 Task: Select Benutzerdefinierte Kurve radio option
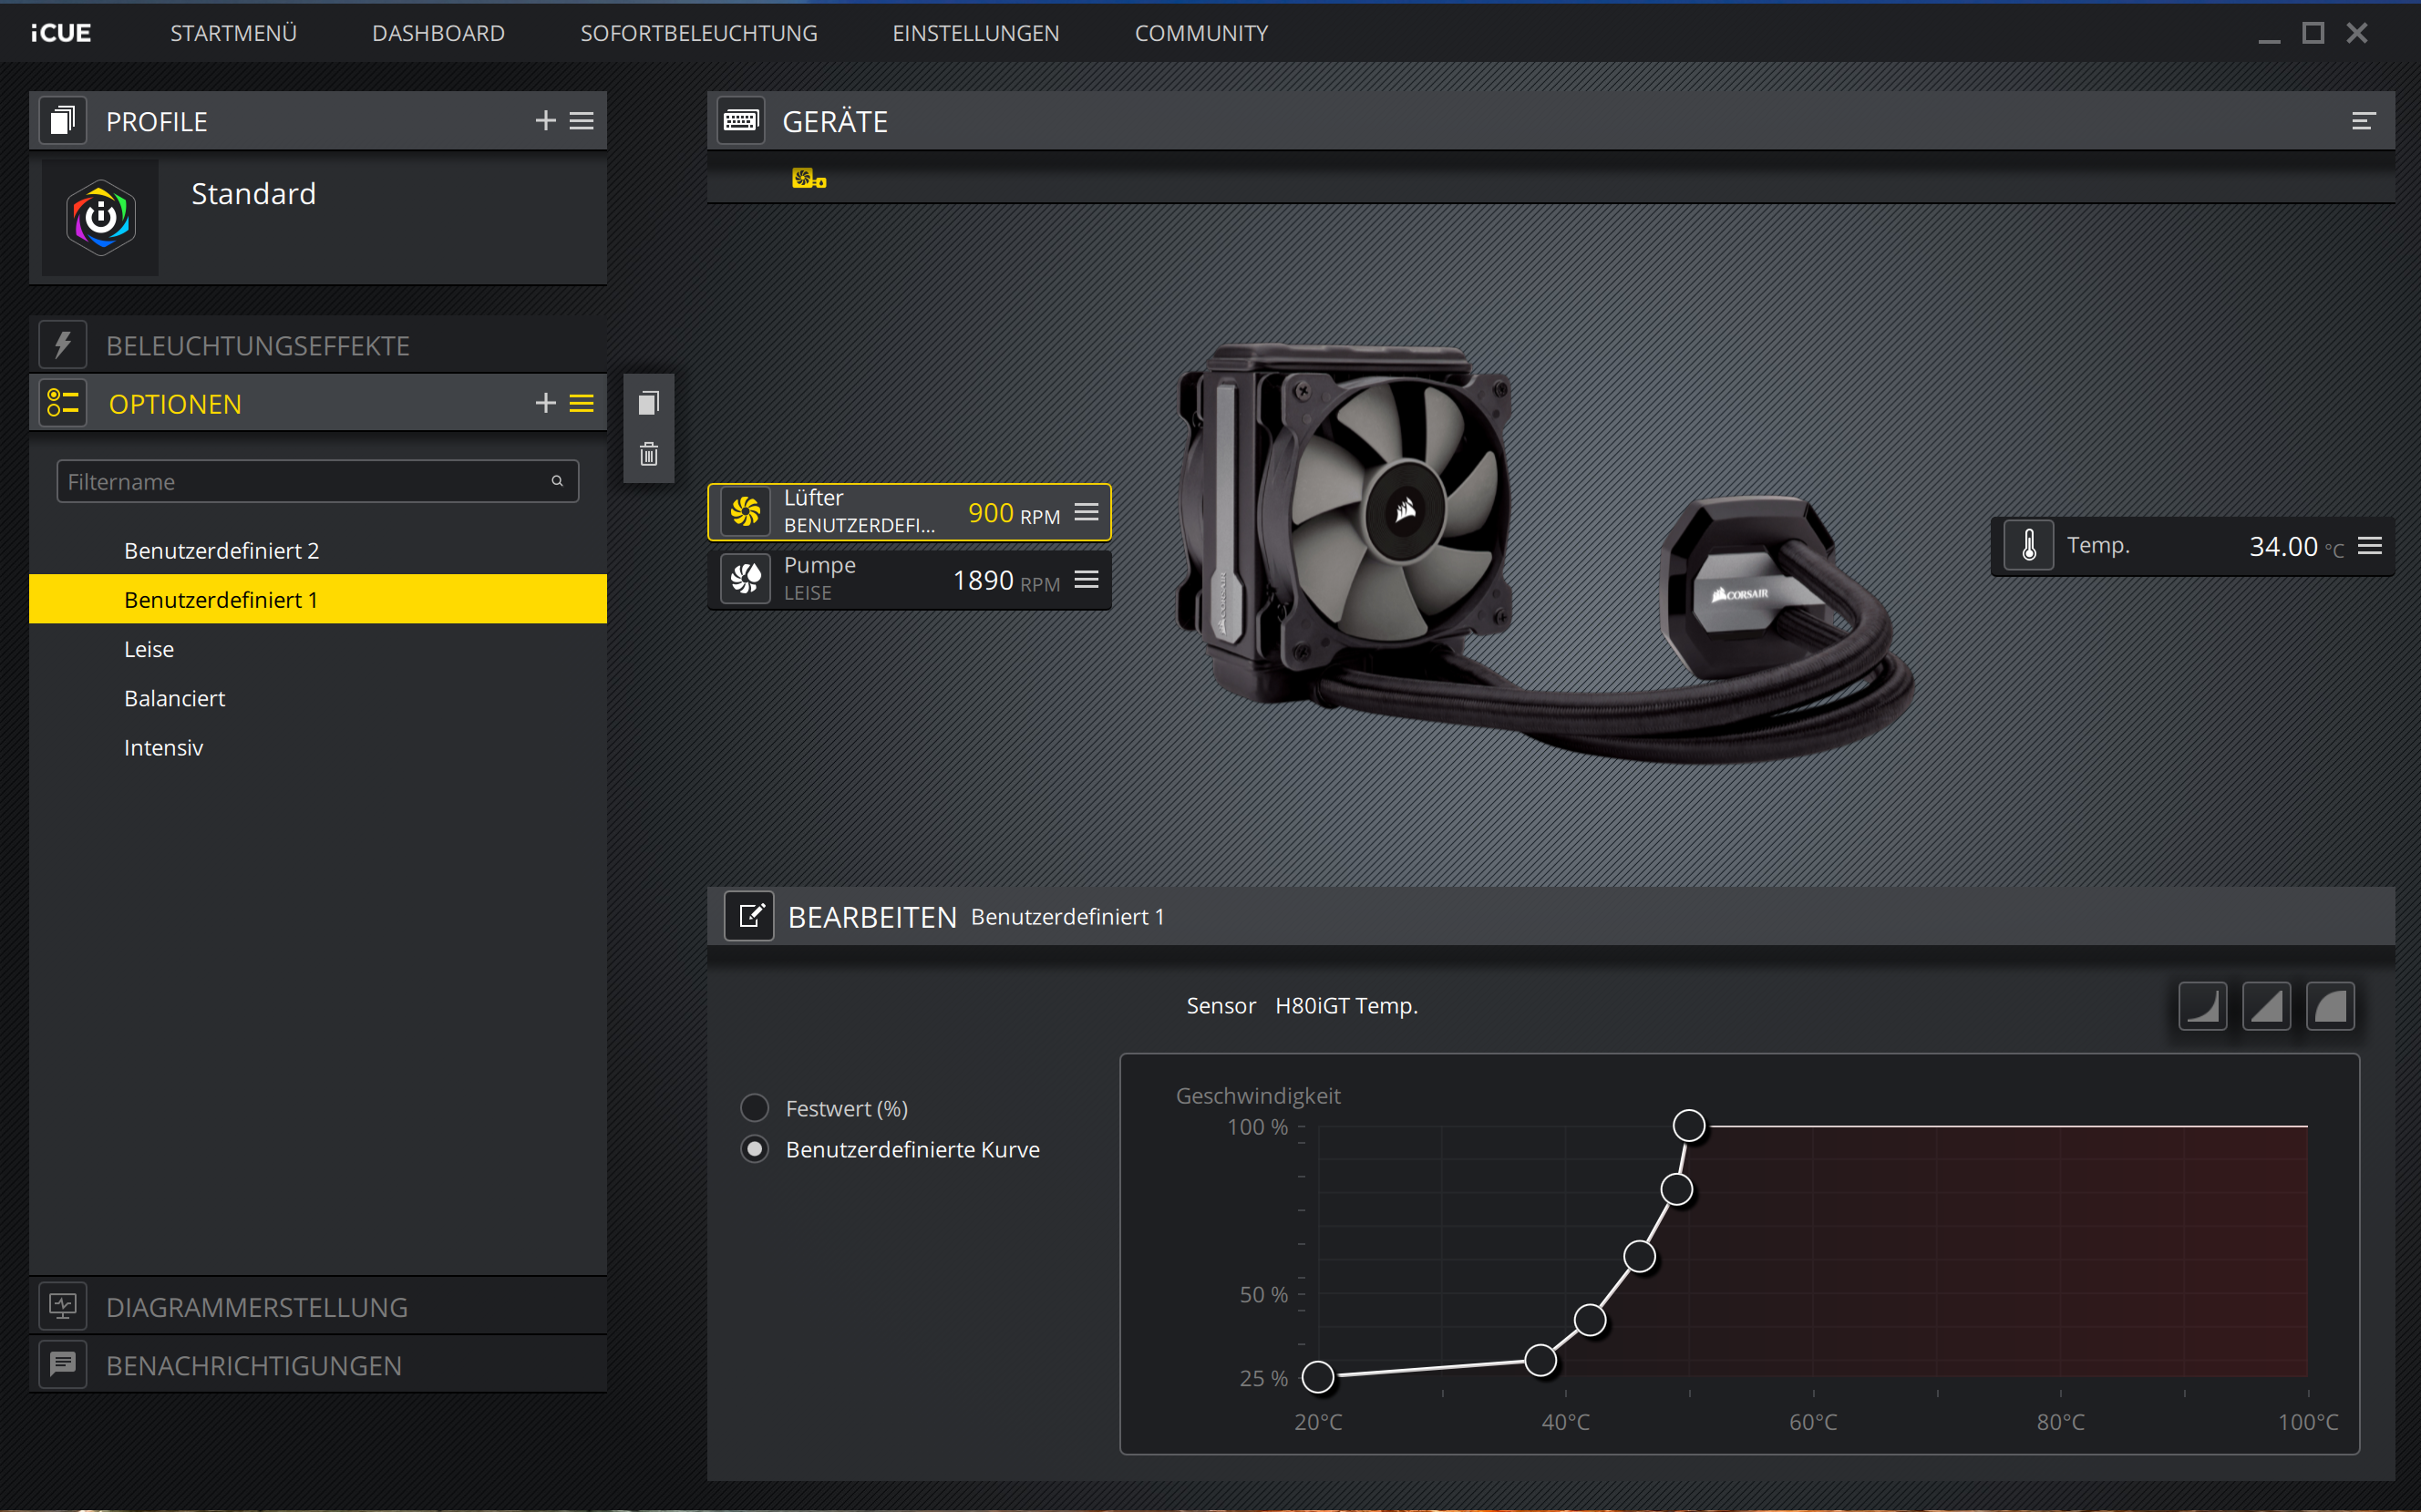coord(755,1149)
